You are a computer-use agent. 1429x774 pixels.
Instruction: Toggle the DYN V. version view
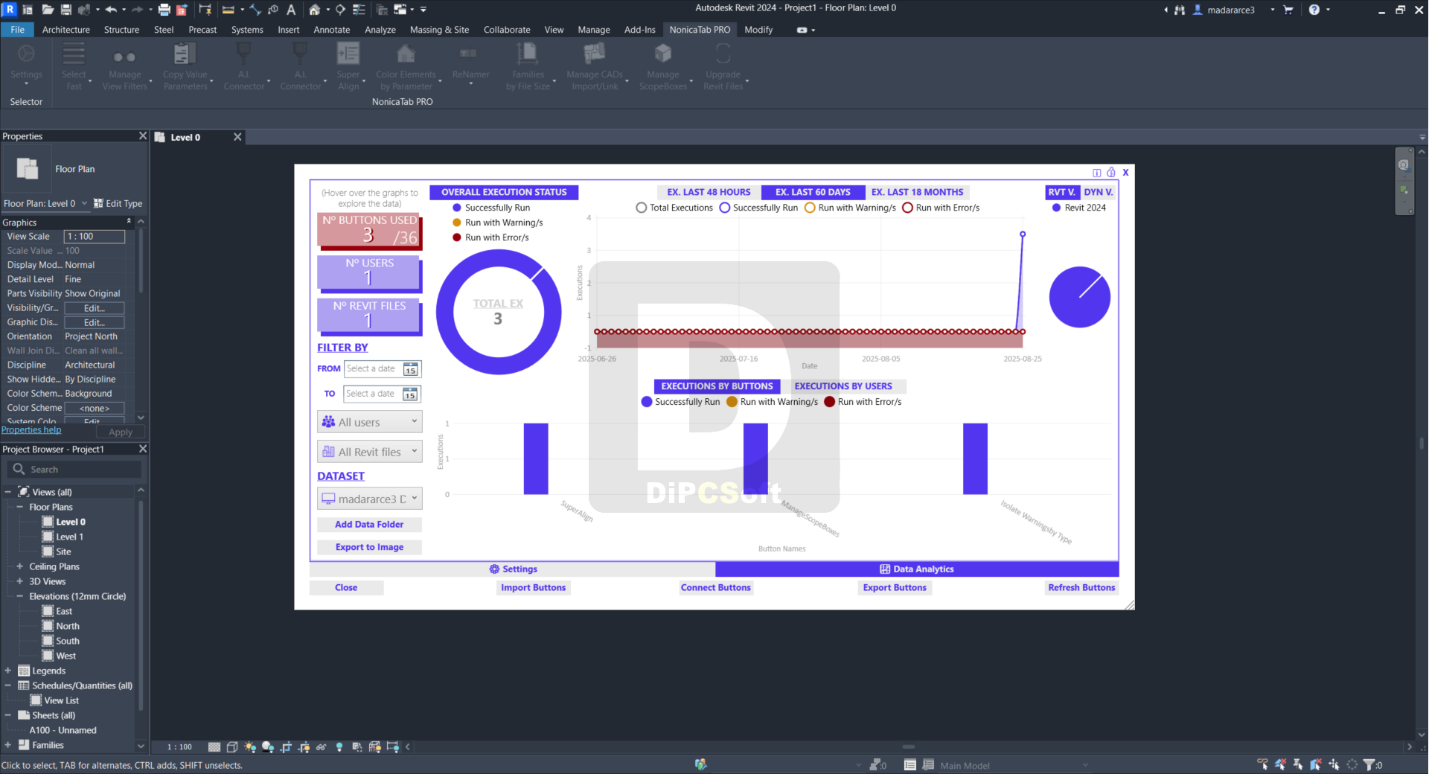tap(1098, 192)
